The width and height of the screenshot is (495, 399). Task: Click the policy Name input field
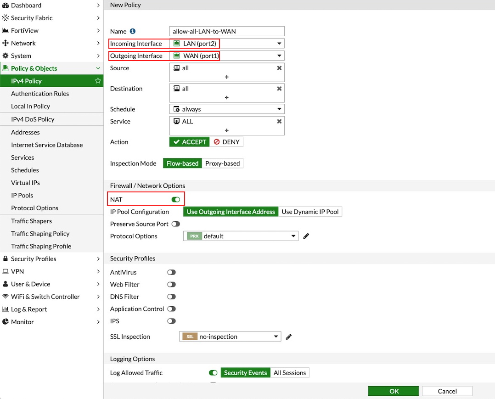[x=227, y=31]
